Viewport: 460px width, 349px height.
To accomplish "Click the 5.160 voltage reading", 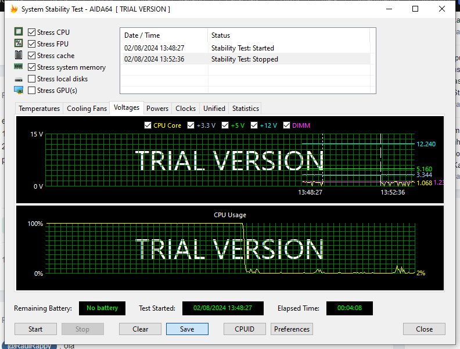I will (x=424, y=169).
